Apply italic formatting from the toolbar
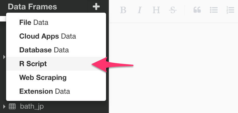Viewport: 238px width, 113px height. click(x=140, y=10)
